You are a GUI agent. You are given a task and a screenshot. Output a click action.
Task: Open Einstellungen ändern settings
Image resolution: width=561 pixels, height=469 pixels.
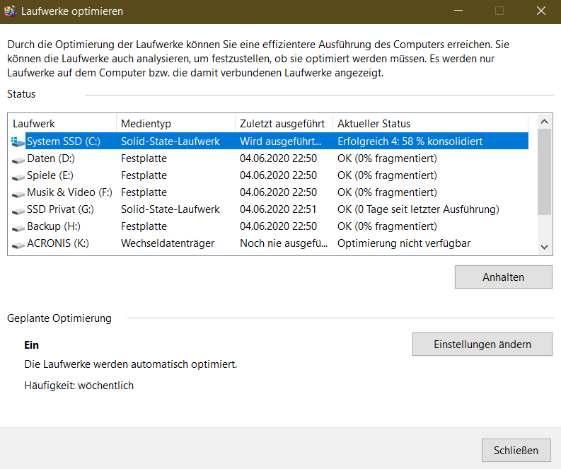point(482,344)
